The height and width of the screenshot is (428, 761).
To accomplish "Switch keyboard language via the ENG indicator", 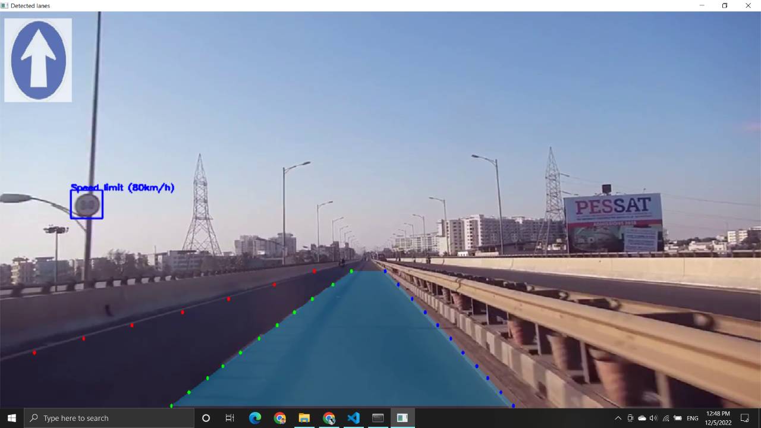I will [x=693, y=418].
